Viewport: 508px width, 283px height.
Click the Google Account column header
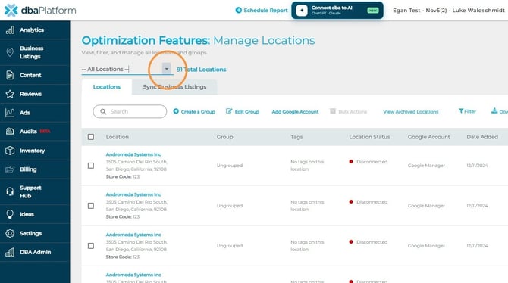(428, 137)
